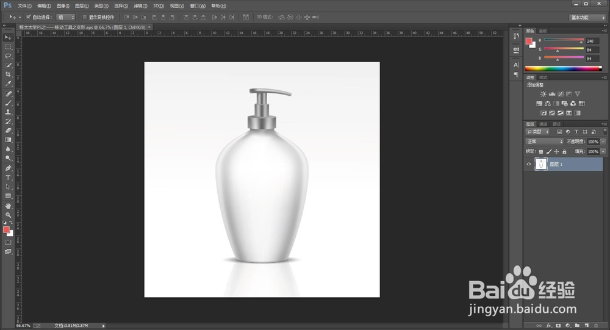
Task: Toggle lock image pixels brush icon
Action: (548, 151)
